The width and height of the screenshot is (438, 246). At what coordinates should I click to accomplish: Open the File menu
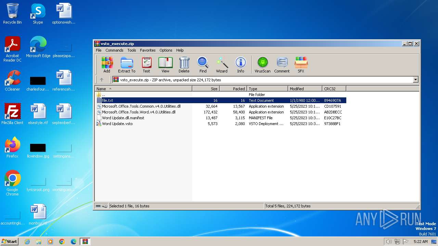pos(99,50)
